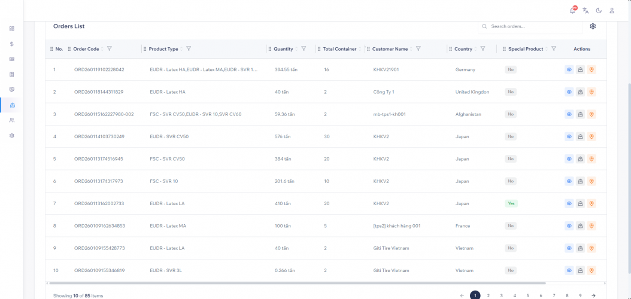Click location pin for United Kingdon order
This screenshot has height=299, width=631.
(x=591, y=92)
